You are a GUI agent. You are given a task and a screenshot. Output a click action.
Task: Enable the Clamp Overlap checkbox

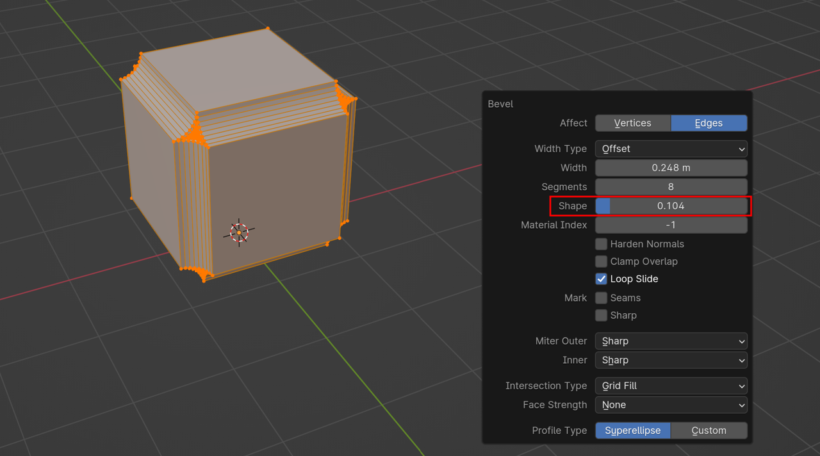click(601, 261)
